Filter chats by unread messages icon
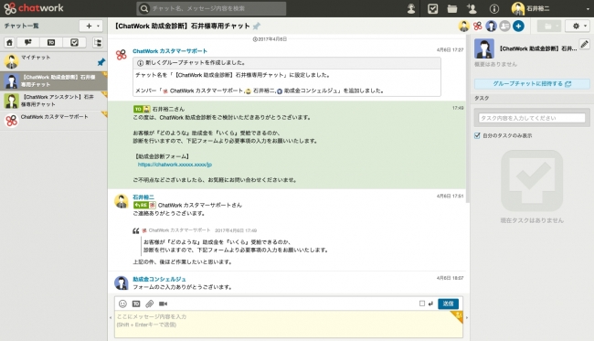Viewport: 594px width, 341px height. (x=28, y=42)
